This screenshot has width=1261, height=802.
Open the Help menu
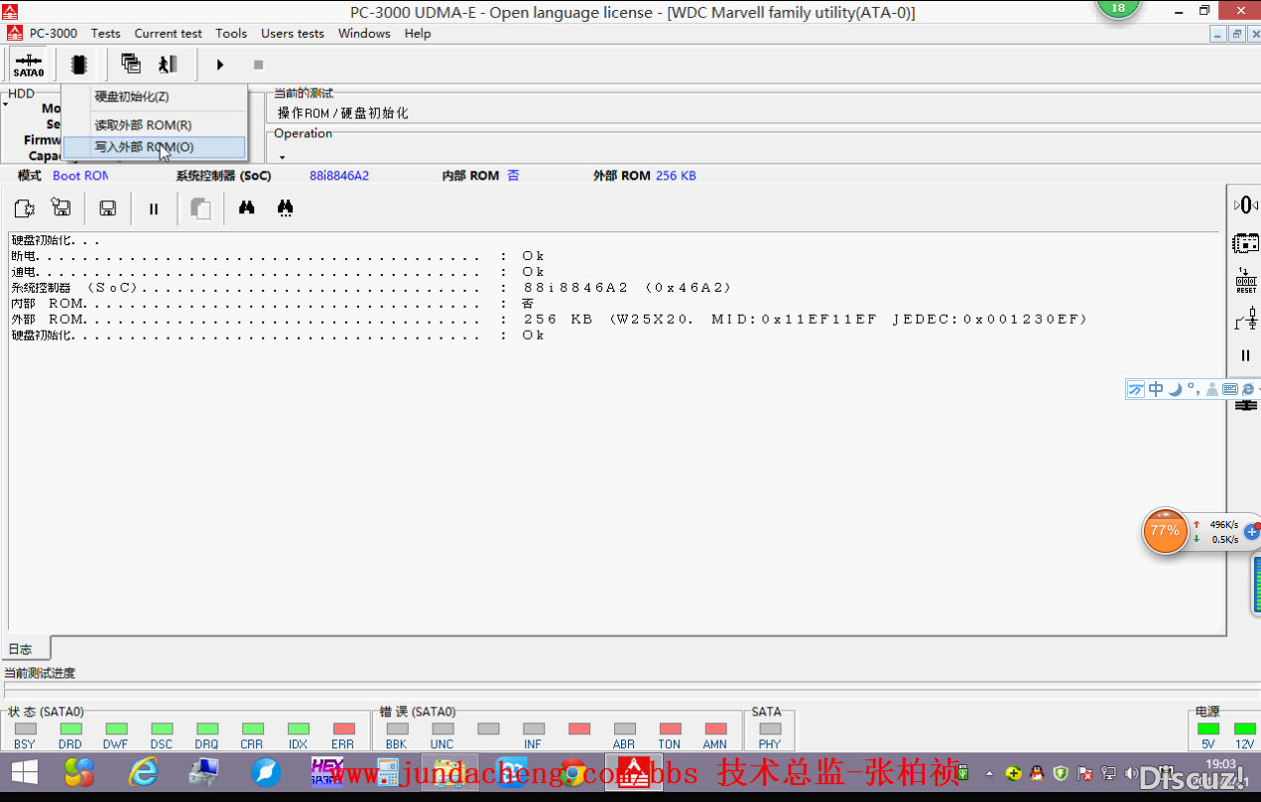[418, 33]
